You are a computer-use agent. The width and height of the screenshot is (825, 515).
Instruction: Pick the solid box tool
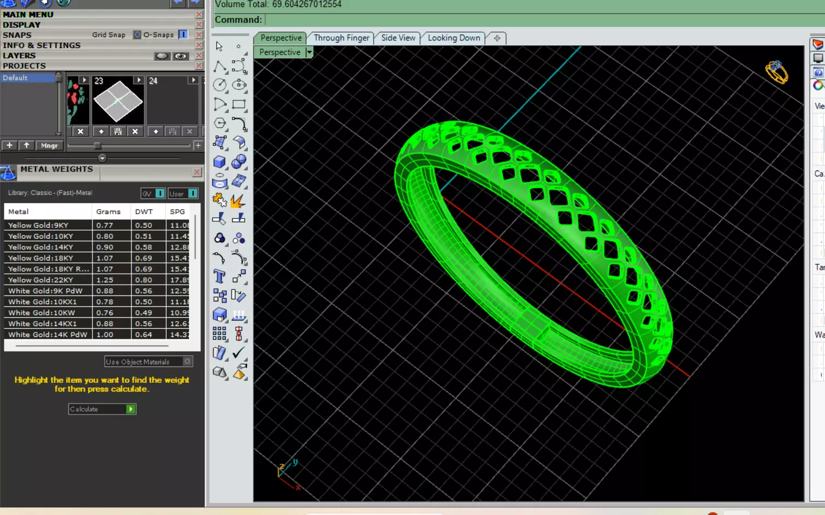click(219, 162)
